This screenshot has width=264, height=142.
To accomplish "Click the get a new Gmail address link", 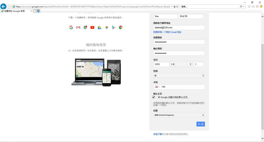I will tap(167, 32).
